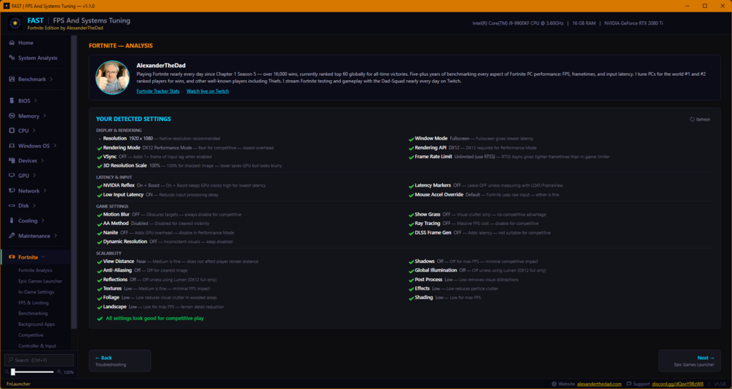Expand the Windows OS chevron

pos(55,146)
